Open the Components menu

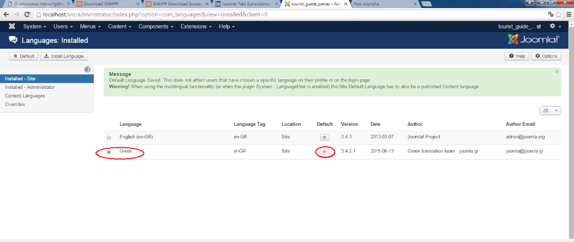[x=156, y=26]
